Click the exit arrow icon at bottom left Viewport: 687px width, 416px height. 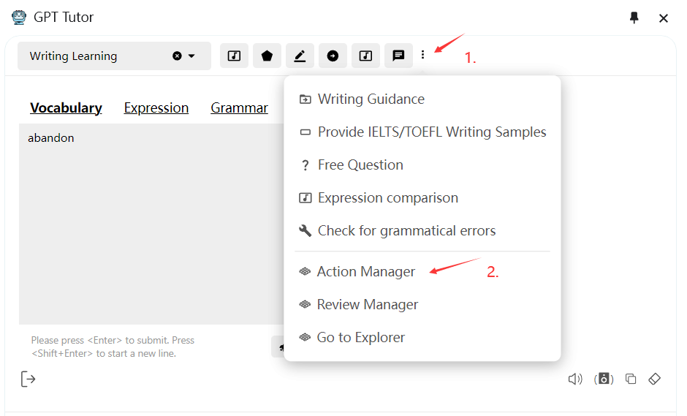click(x=28, y=379)
